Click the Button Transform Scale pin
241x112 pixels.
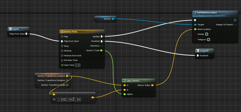tap(67, 85)
